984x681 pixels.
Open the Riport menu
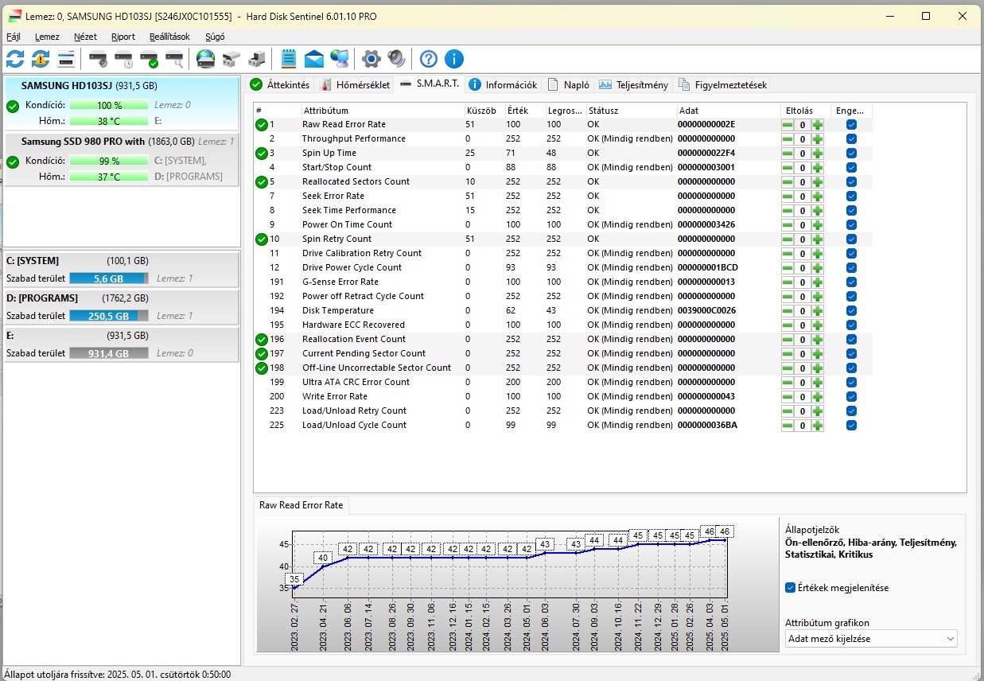pos(123,37)
